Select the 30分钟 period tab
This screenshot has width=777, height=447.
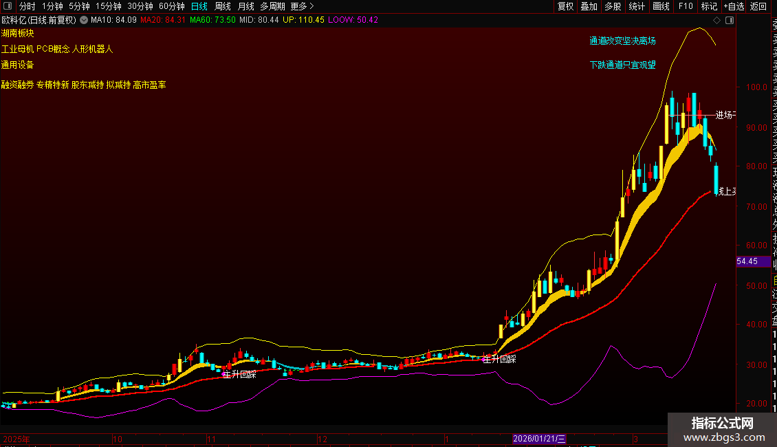[x=140, y=6]
